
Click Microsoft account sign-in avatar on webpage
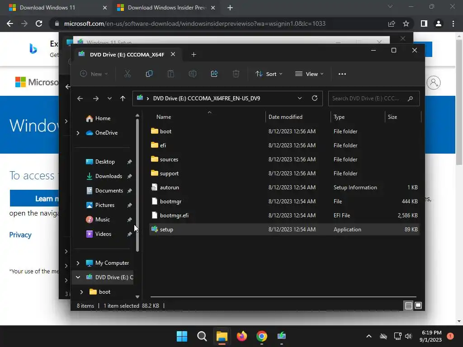pyautogui.click(x=434, y=83)
